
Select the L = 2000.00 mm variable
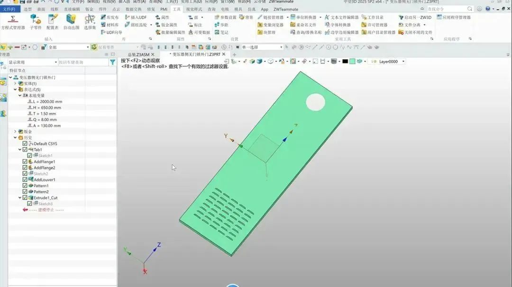[x=47, y=101]
